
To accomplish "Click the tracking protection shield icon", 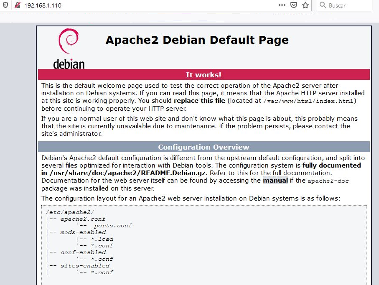I will coord(5,5).
